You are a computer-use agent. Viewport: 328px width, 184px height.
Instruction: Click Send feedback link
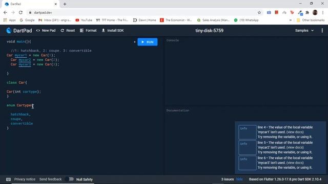point(50,179)
